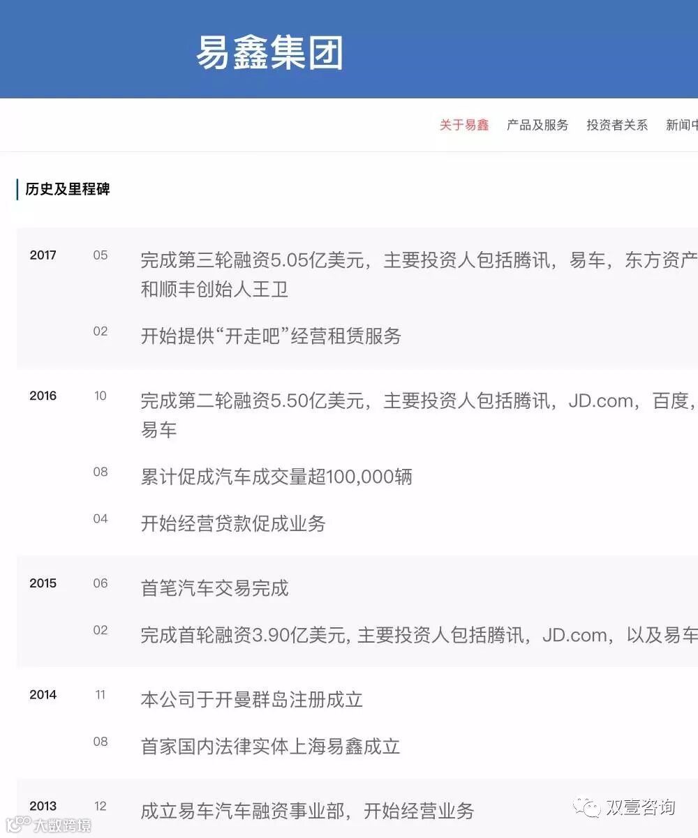Click month 05 beside the 2017 label
698x838 pixels.
(x=101, y=255)
